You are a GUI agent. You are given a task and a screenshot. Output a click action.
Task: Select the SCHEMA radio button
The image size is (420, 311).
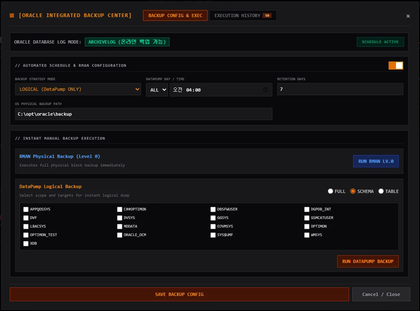(x=353, y=191)
